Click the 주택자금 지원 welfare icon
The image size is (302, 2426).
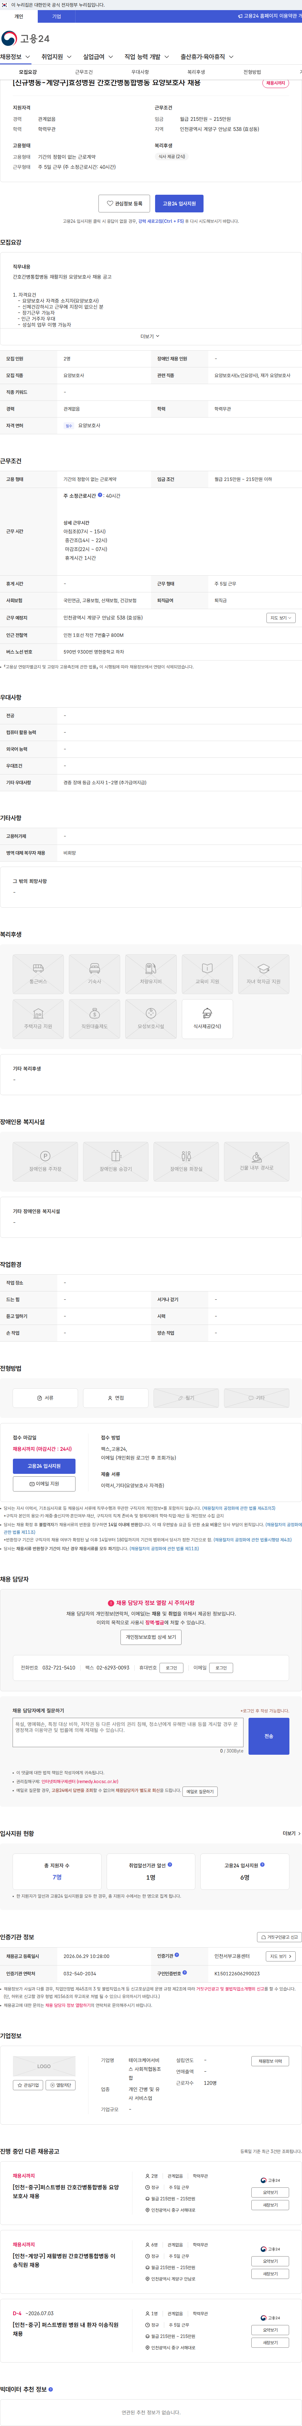38,1019
